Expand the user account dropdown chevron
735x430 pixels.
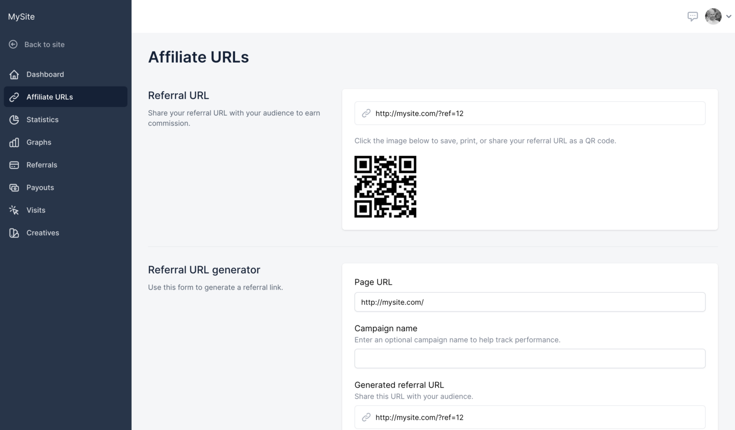coord(729,16)
